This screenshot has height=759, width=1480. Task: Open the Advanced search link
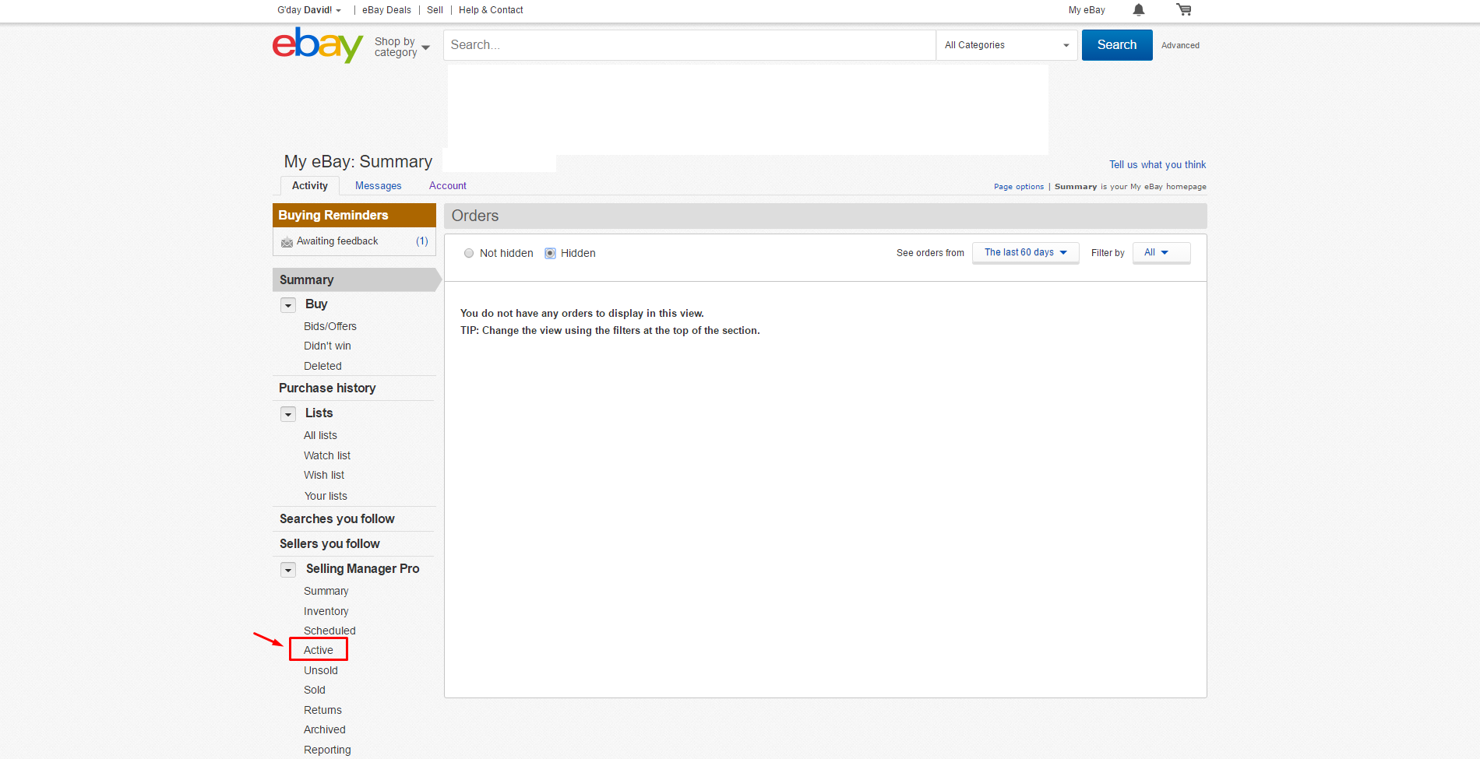tap(1180, 45)
